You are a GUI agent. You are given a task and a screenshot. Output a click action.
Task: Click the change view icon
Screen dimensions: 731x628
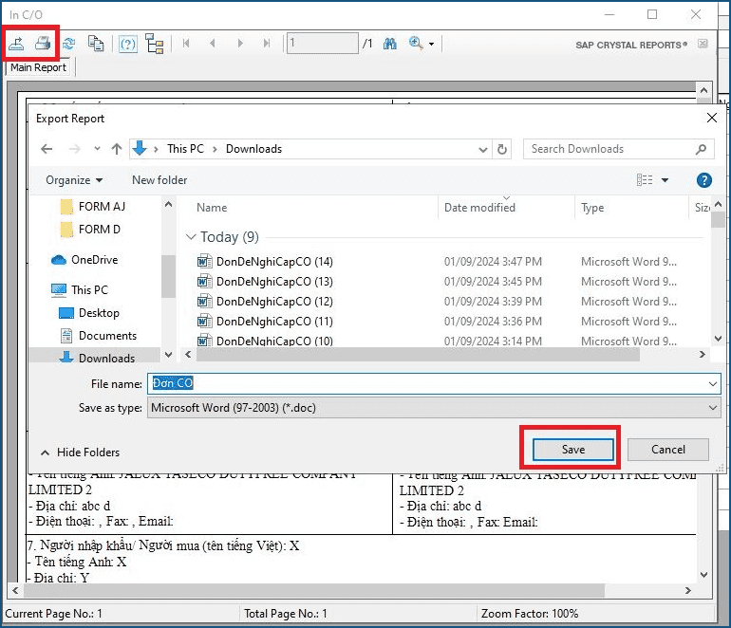click(x=645, y=180)
